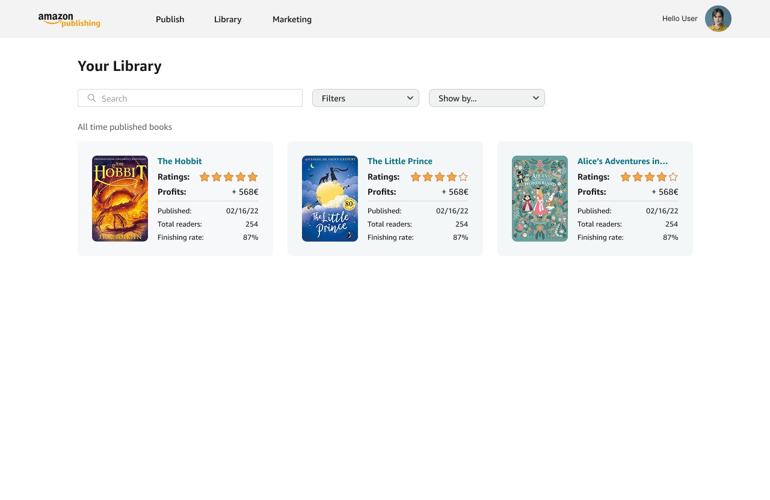Click Alice's Adventures star rating
This screenshot has width=770, height=500.
coord(649,177)
